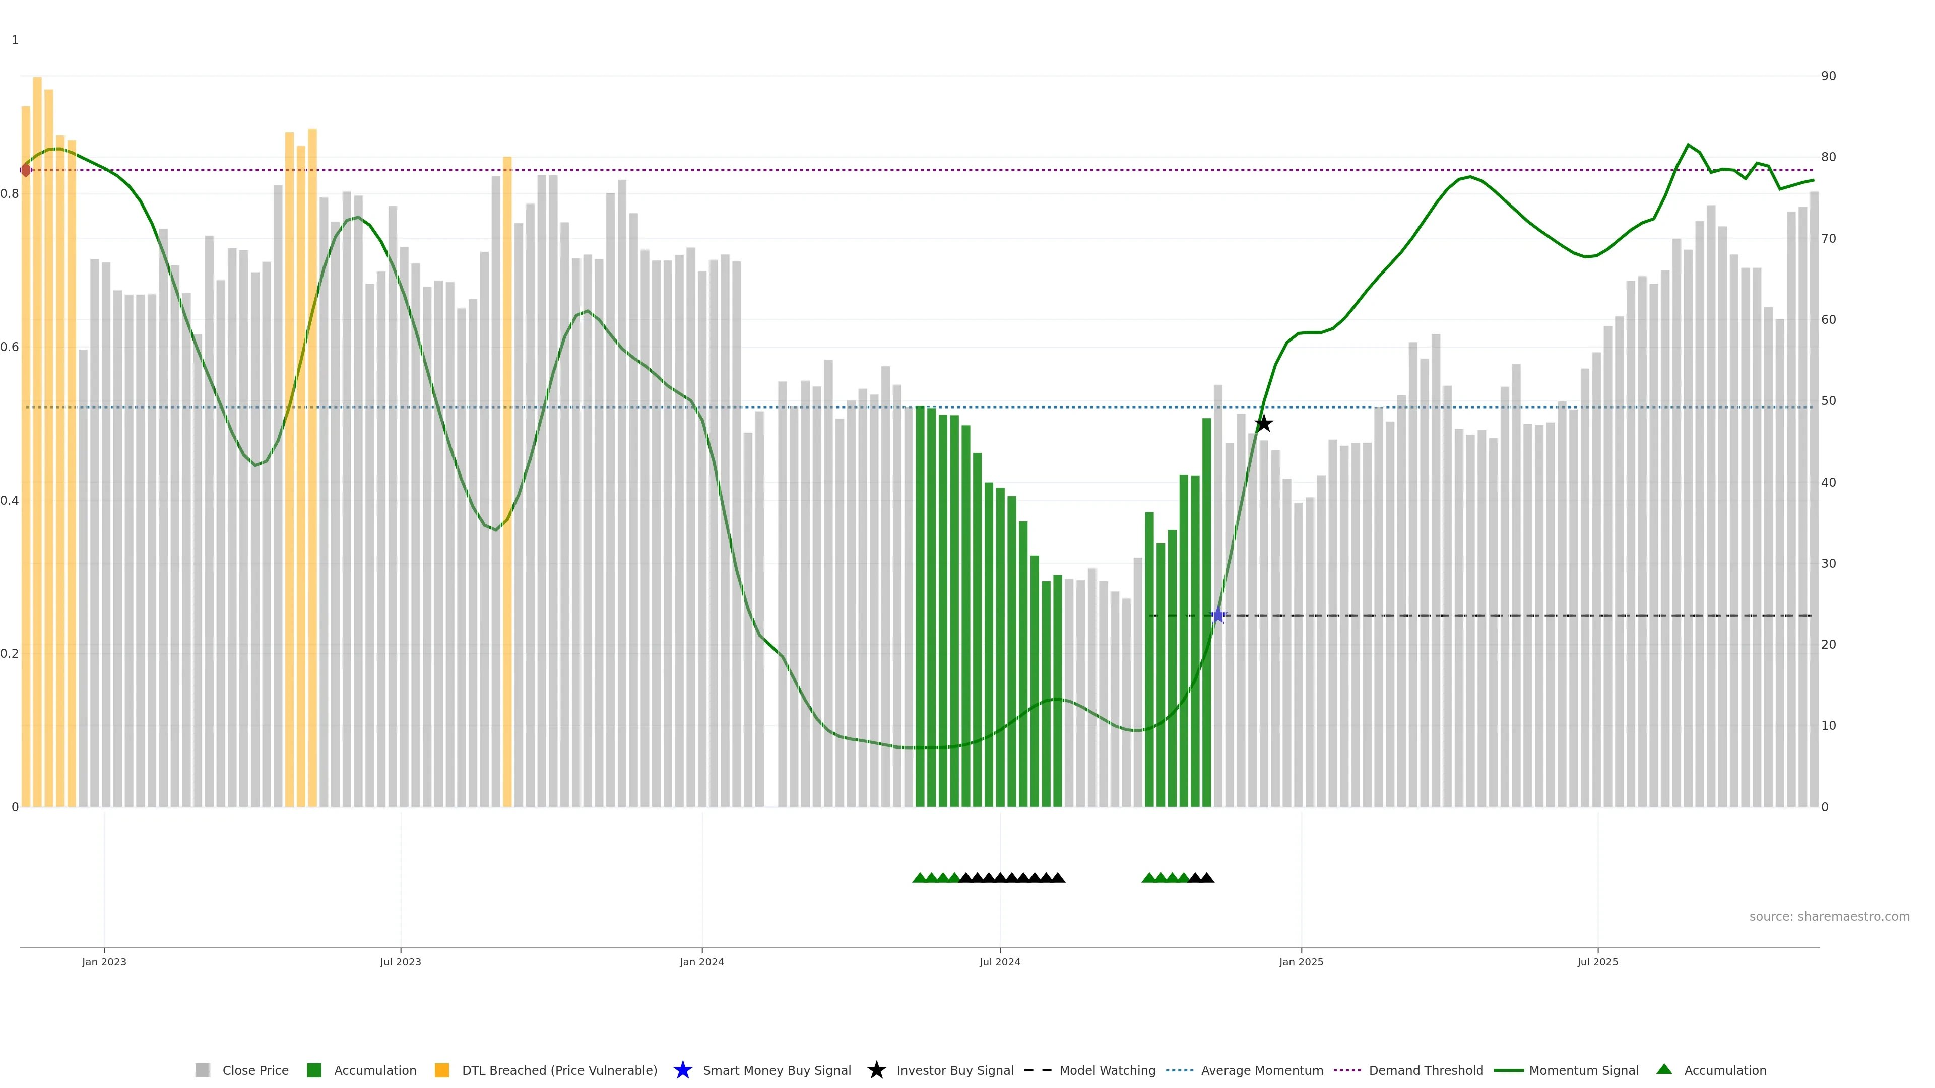Click the orange DTL Breached swatch in legend
This screenshot has width=1935, height=1088.
(442, 1070)
